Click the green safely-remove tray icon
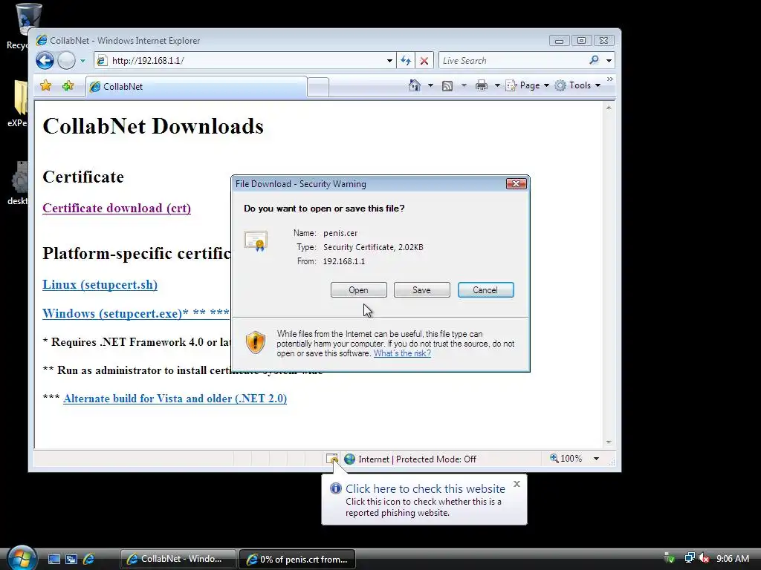Screen dimensions: 761x570 point(670,559)
